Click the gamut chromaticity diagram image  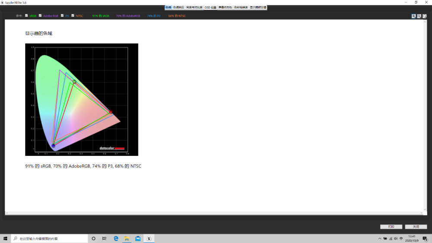point(82,100)
